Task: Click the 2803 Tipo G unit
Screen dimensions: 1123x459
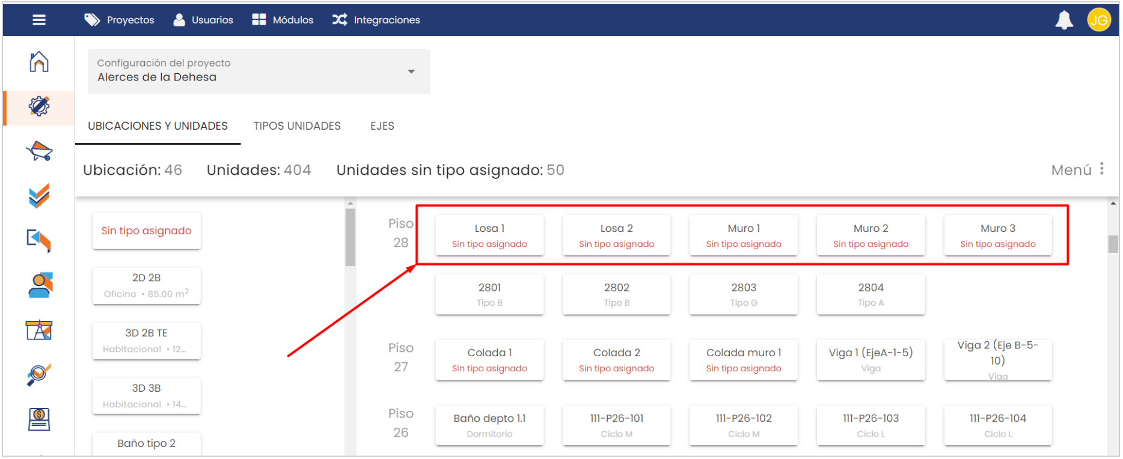Action: tap(744, 294)
